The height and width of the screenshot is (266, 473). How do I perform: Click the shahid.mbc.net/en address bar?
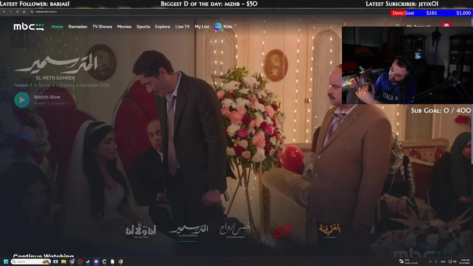point(46,12)
